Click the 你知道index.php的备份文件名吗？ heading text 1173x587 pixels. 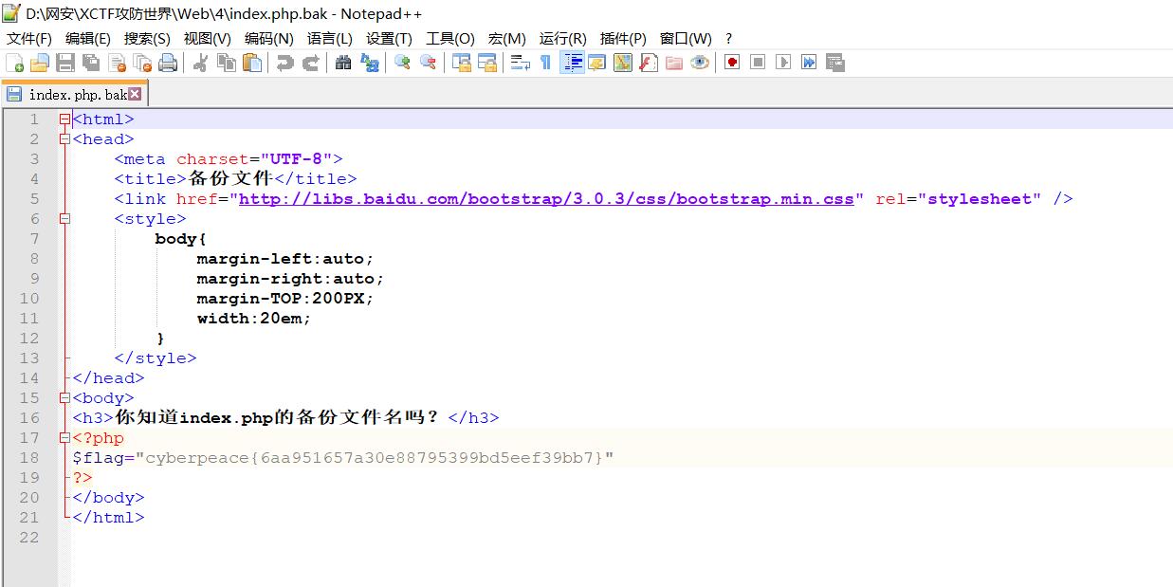pyautogui.click(x=278, y=417)
